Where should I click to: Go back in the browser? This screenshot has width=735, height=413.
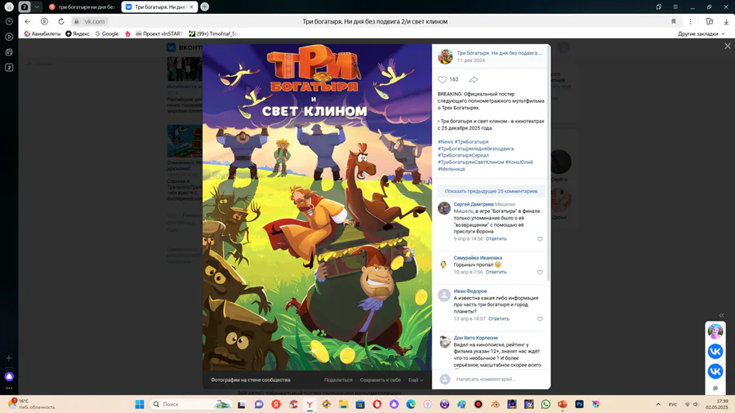(28, 21)
